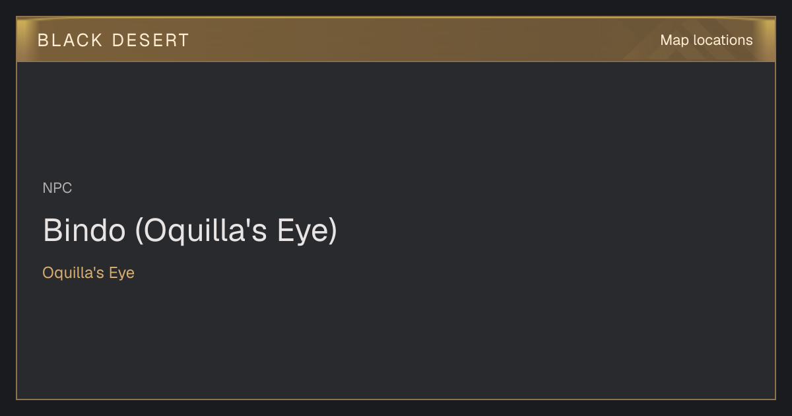
Task: Click the word Oquilla's in the gold subtitle
Action: point(74,273)
